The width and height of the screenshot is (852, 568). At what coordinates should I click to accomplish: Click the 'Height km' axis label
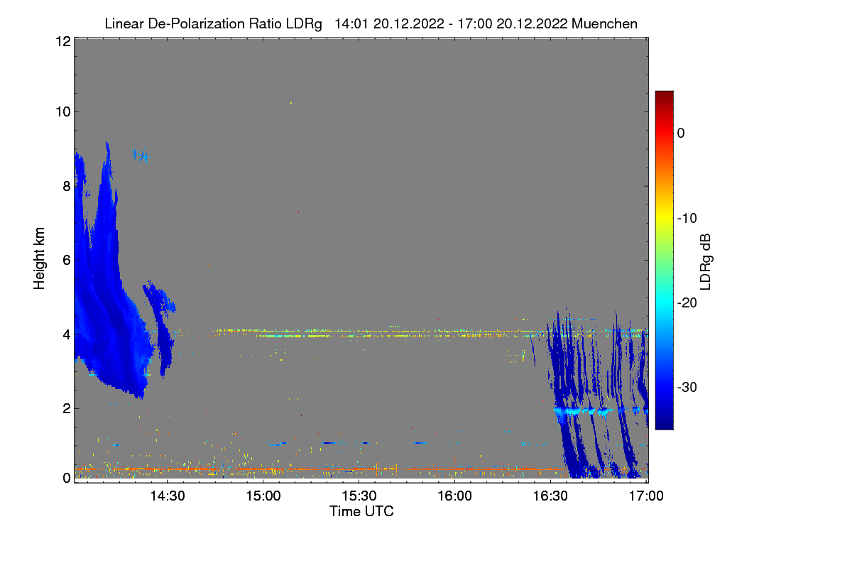[x=39, y=258]
